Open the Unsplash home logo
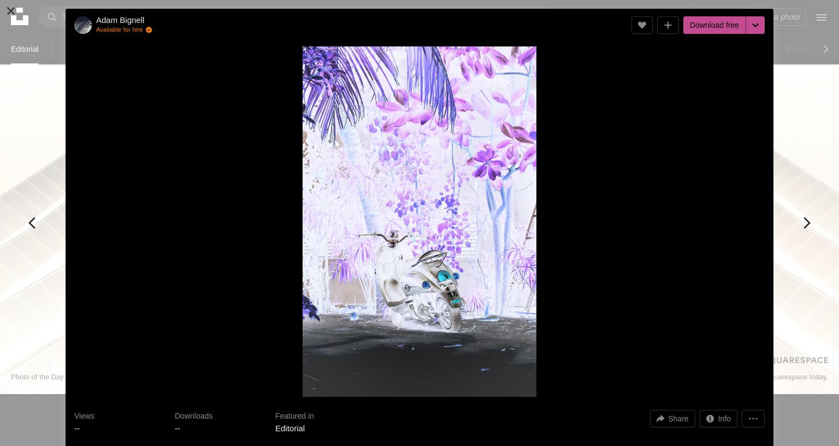This screenshot has width=839, height=446. [x=20, y=17]
